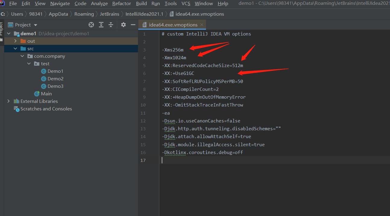
Task: Open the Code menu
Action: tap(80, 4)
